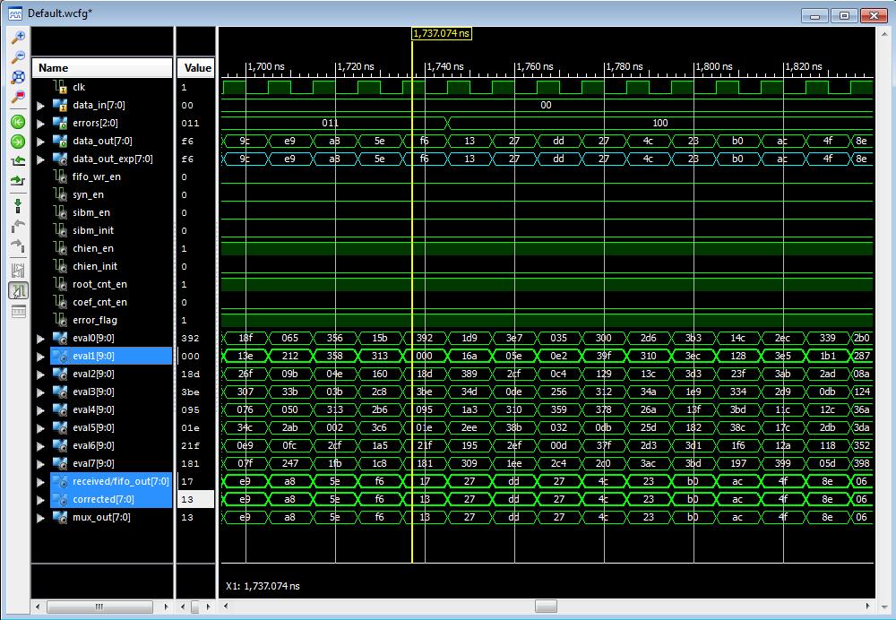Click the yellow 1,737.074 ns cursor flag
The width and height of the screenshot is (896, 620).
coord(442,33)
